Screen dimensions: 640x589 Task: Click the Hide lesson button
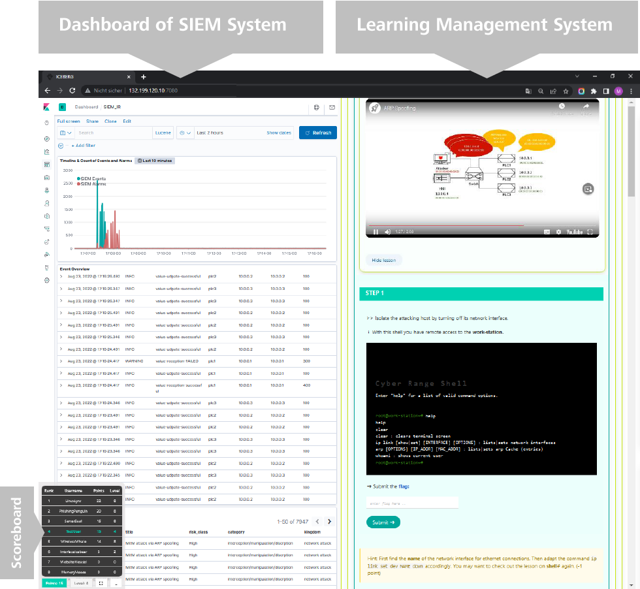[x=384, y=261]
